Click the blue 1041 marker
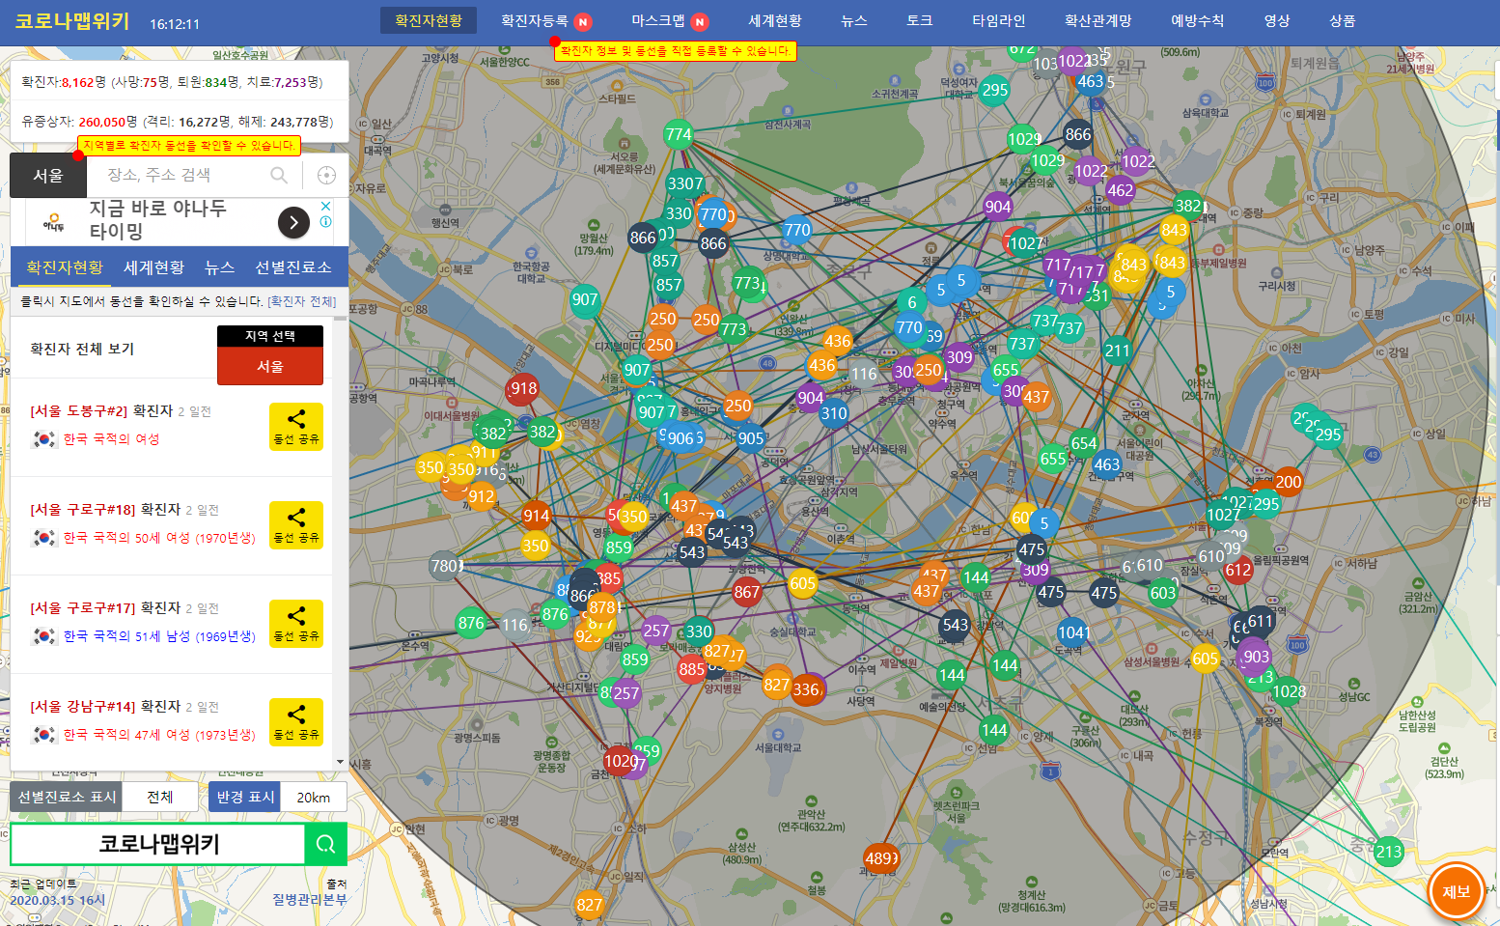 pos(1073,632)
